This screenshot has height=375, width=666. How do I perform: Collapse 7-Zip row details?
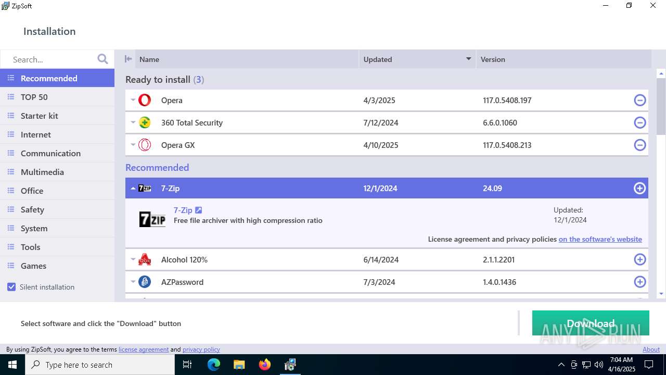(x=133, y=188)
